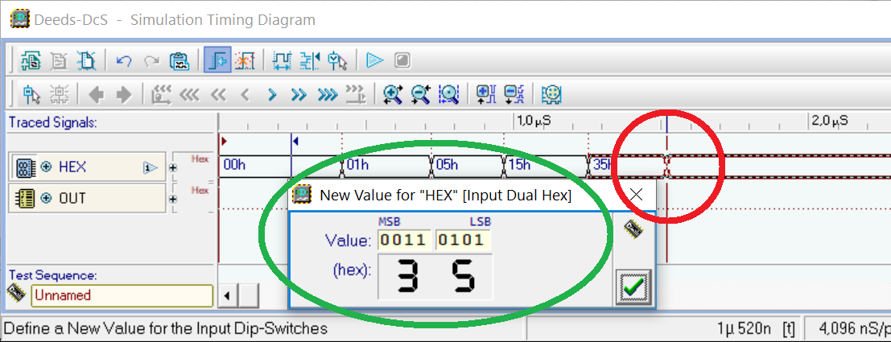The height and width of the screenshot is (342, 891).
Task: Click the Unnamed test sequence field
Action: [122, 295]
